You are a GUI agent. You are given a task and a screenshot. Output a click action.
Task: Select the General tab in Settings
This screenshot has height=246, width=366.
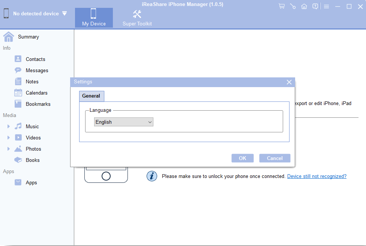[x=91, y=96]
